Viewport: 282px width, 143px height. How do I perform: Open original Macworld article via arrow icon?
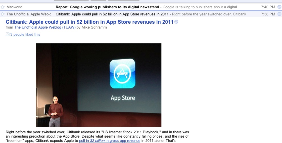(279, 7)
